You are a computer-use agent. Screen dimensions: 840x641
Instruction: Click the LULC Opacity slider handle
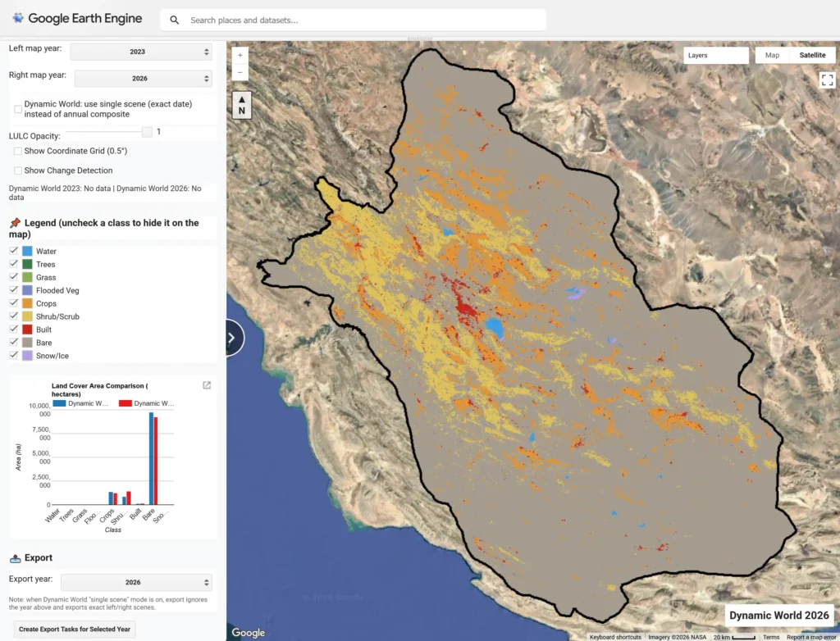click(x=147, y=132)
